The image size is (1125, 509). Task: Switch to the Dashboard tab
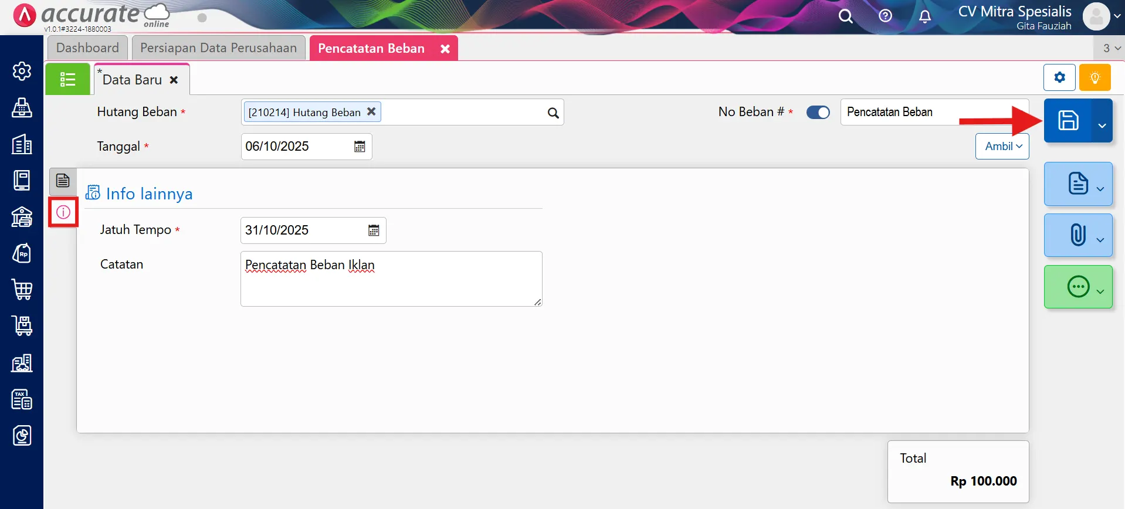coord(87,48)
